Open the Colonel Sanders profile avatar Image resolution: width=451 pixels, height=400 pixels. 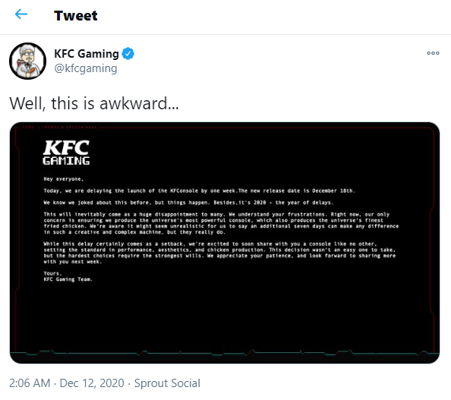pos(27,61)
